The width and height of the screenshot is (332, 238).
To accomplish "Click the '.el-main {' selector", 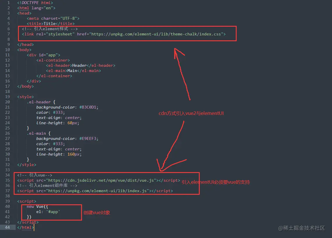I will [x=39, y=134].
